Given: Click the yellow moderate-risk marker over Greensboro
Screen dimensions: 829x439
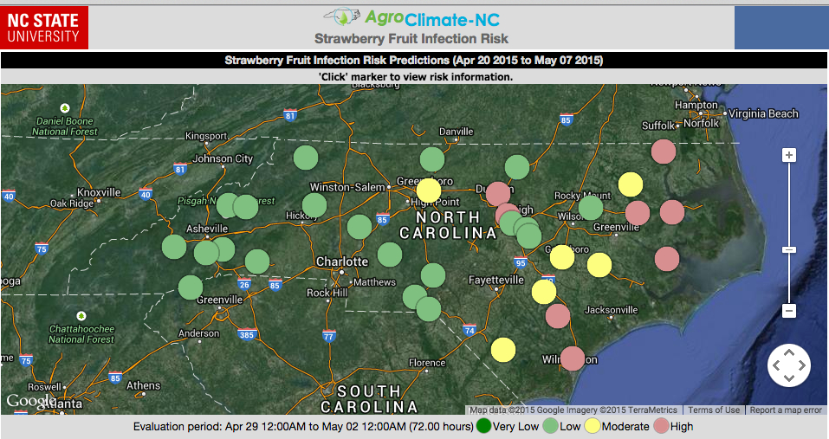Looking at the screenshot, I should [x=429, y=190].
